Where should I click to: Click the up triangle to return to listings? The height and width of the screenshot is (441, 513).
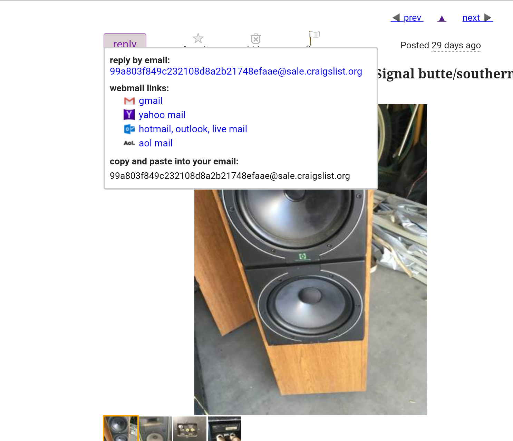click(x=442, y=18)
